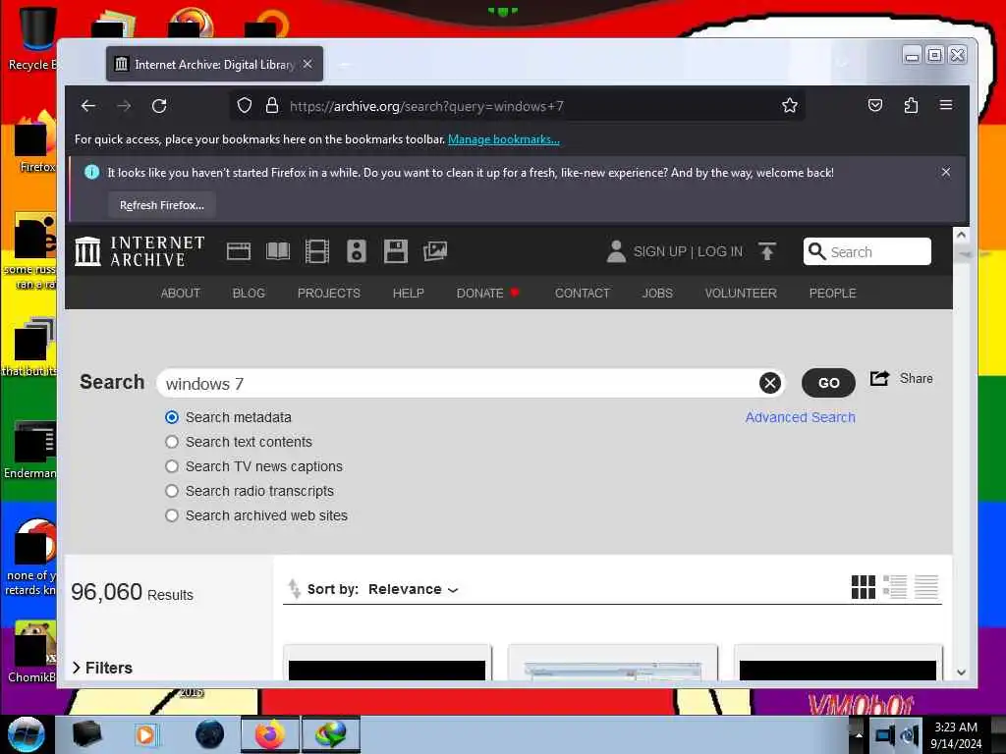Image resolution: width=1006 pixels, height=754 pixels.
Task: Open the PEOPLE menu item
Action: pos(832,293)
